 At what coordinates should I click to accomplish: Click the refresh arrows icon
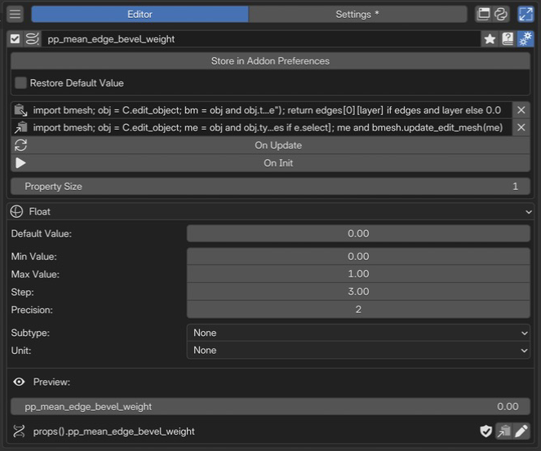click(20, 145)
